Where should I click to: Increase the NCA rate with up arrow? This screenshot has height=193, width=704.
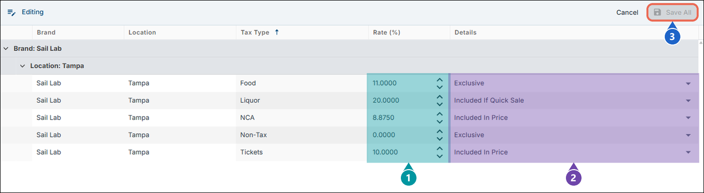click(x=440, y=114)
